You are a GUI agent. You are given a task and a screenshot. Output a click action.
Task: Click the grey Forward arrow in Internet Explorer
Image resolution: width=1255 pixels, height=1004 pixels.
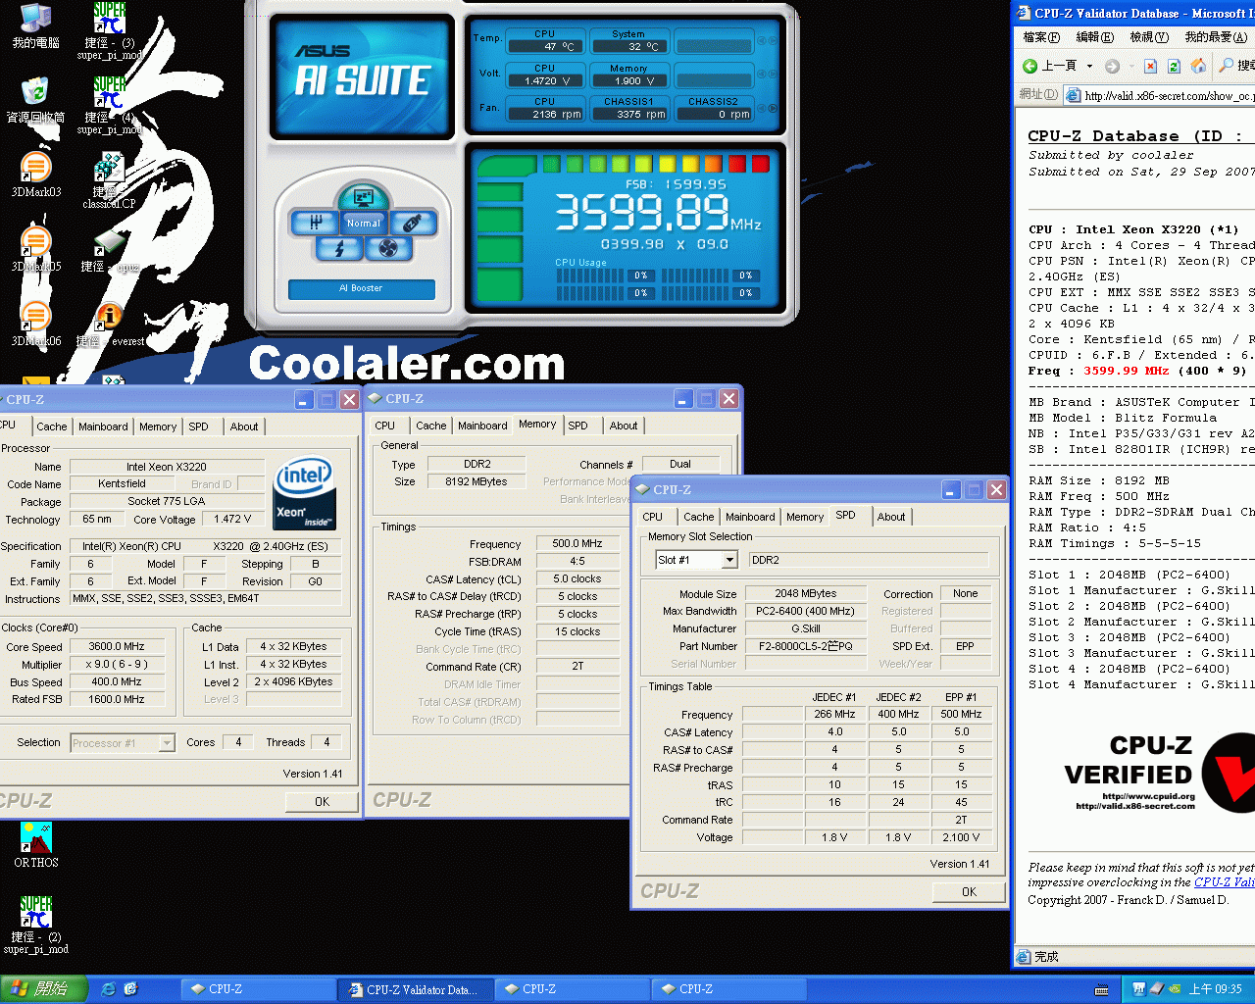coord(1112,66)
